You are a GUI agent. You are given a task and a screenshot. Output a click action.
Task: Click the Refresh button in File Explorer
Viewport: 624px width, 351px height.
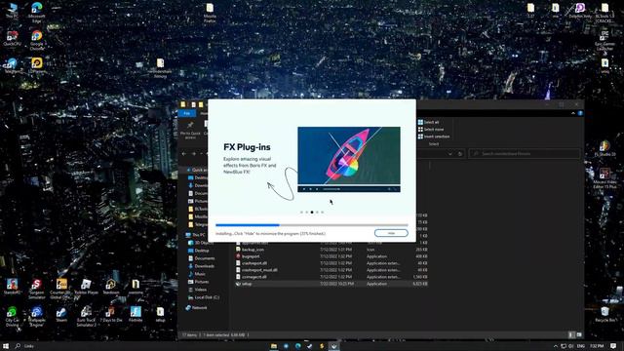click(459, 154)
